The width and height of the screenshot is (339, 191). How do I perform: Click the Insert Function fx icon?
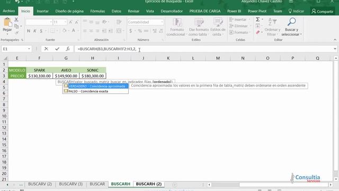point(68,49)
